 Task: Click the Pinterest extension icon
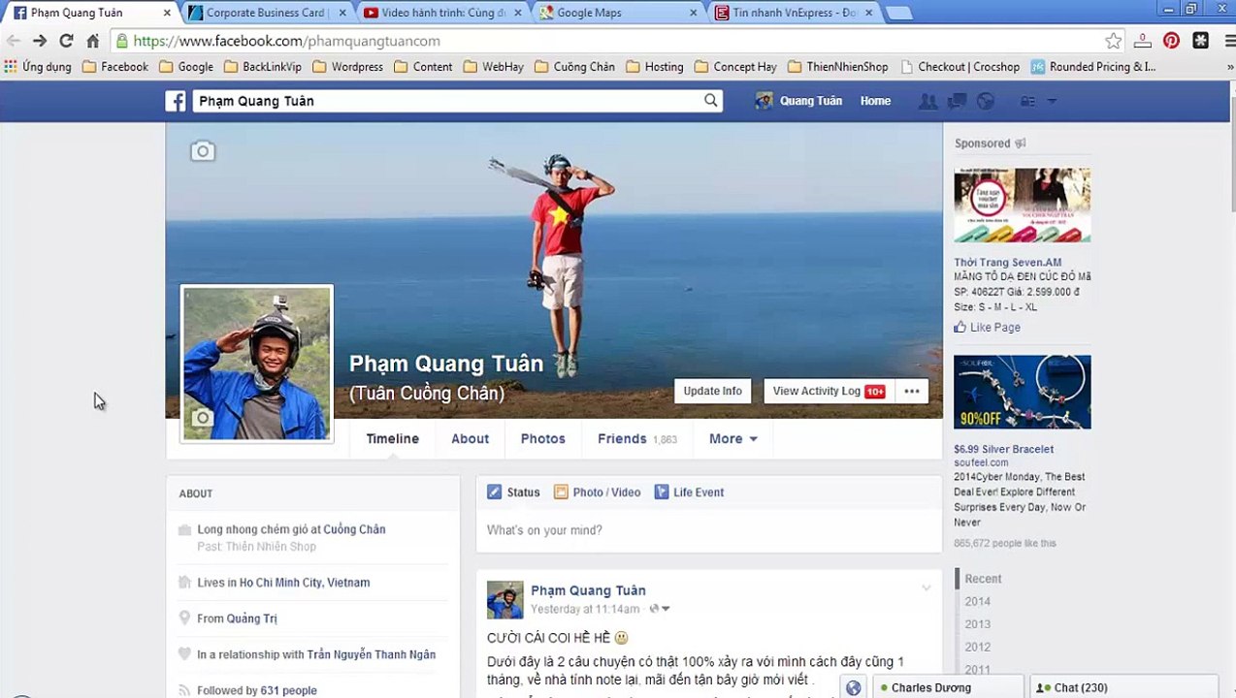click(1171, 41)
